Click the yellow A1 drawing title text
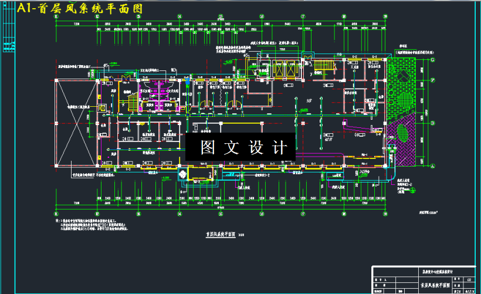 click(x=80, y=8)
